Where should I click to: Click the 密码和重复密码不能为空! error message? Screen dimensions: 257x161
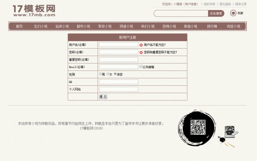160,52
